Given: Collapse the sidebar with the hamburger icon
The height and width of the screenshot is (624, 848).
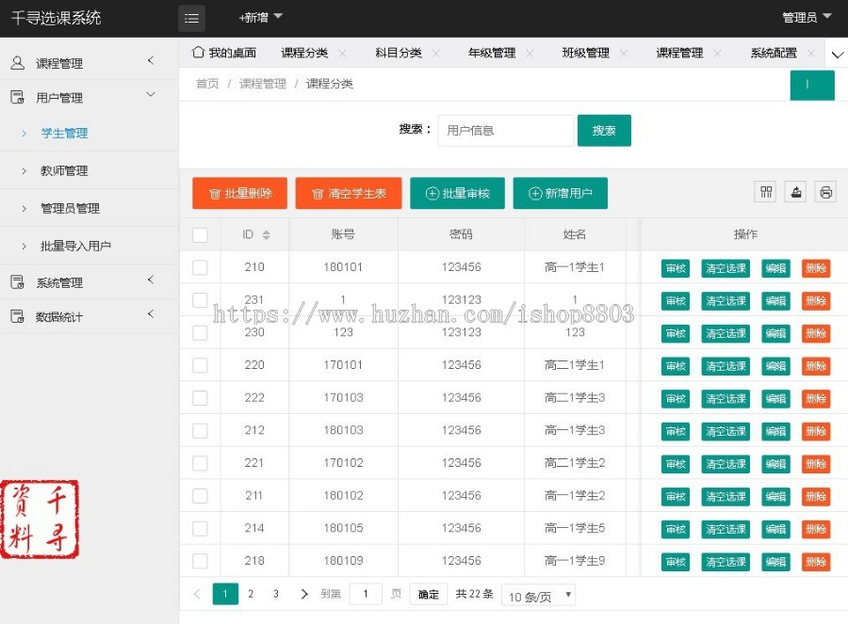Looking at the screenshot, I should tap(191, 17).
